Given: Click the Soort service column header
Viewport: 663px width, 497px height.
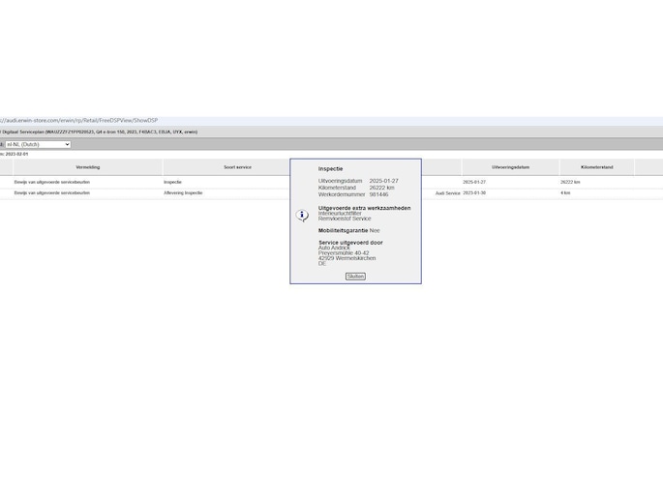Looking at the screenshot, I should (237, 167).
